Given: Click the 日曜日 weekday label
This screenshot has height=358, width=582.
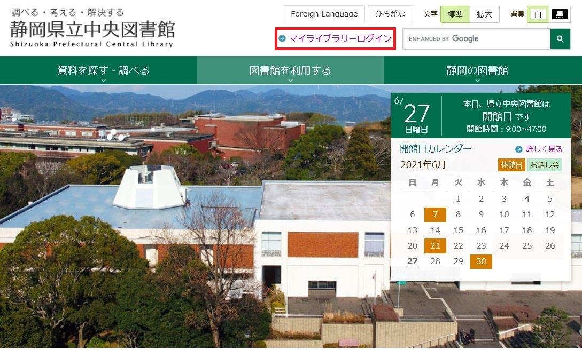Looking at the screenshot, I should [x=416, y=129].
